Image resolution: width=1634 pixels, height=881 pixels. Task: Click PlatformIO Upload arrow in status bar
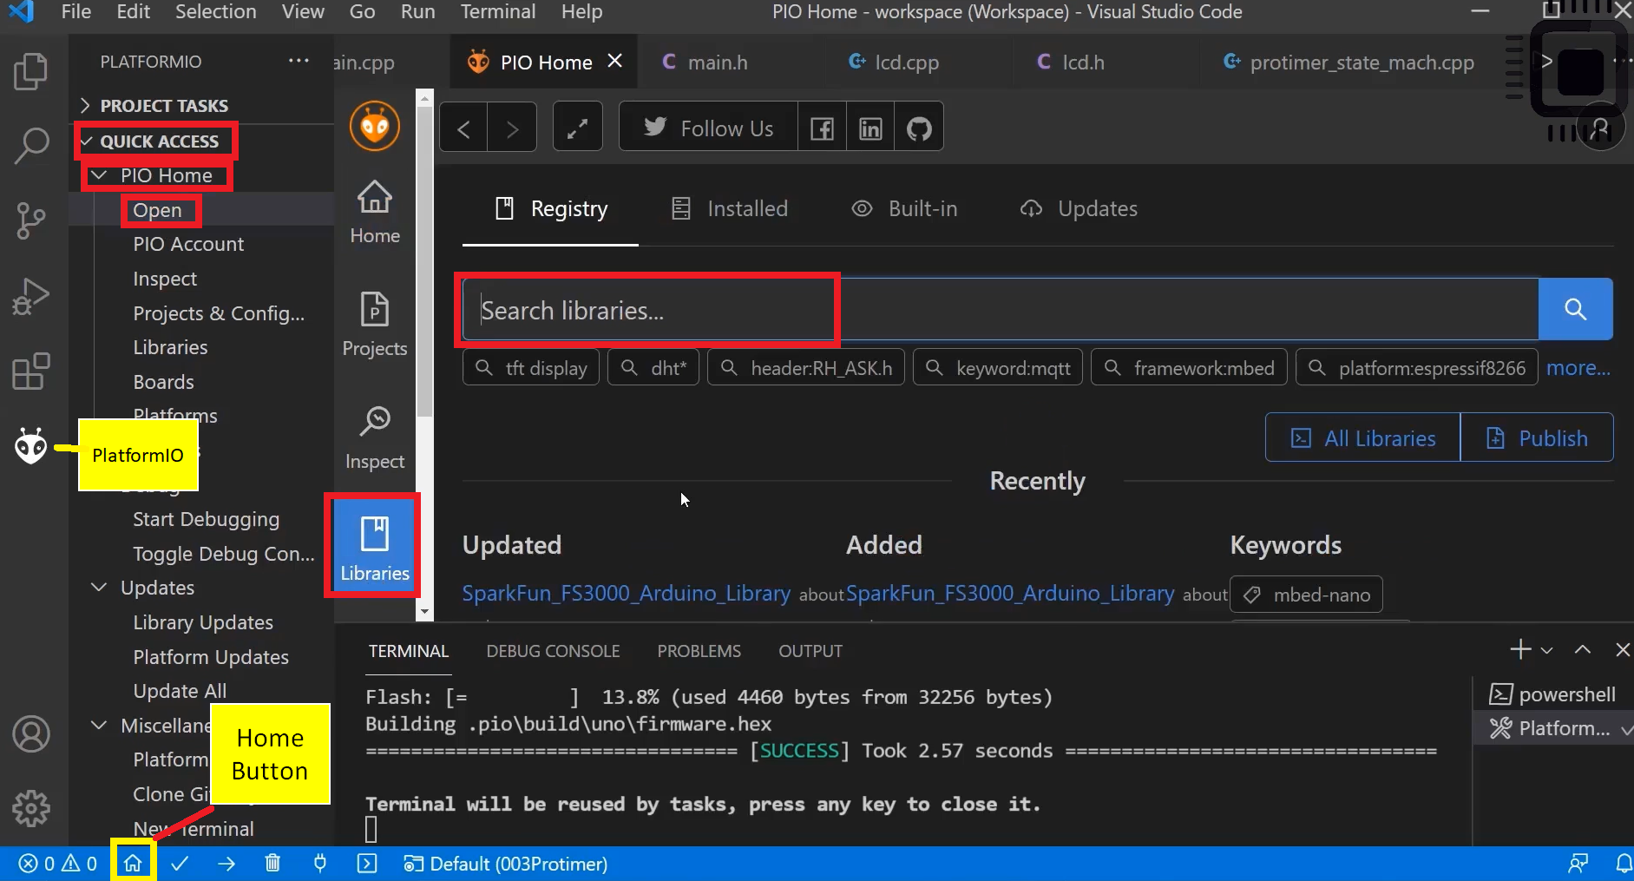coord(226,864)
